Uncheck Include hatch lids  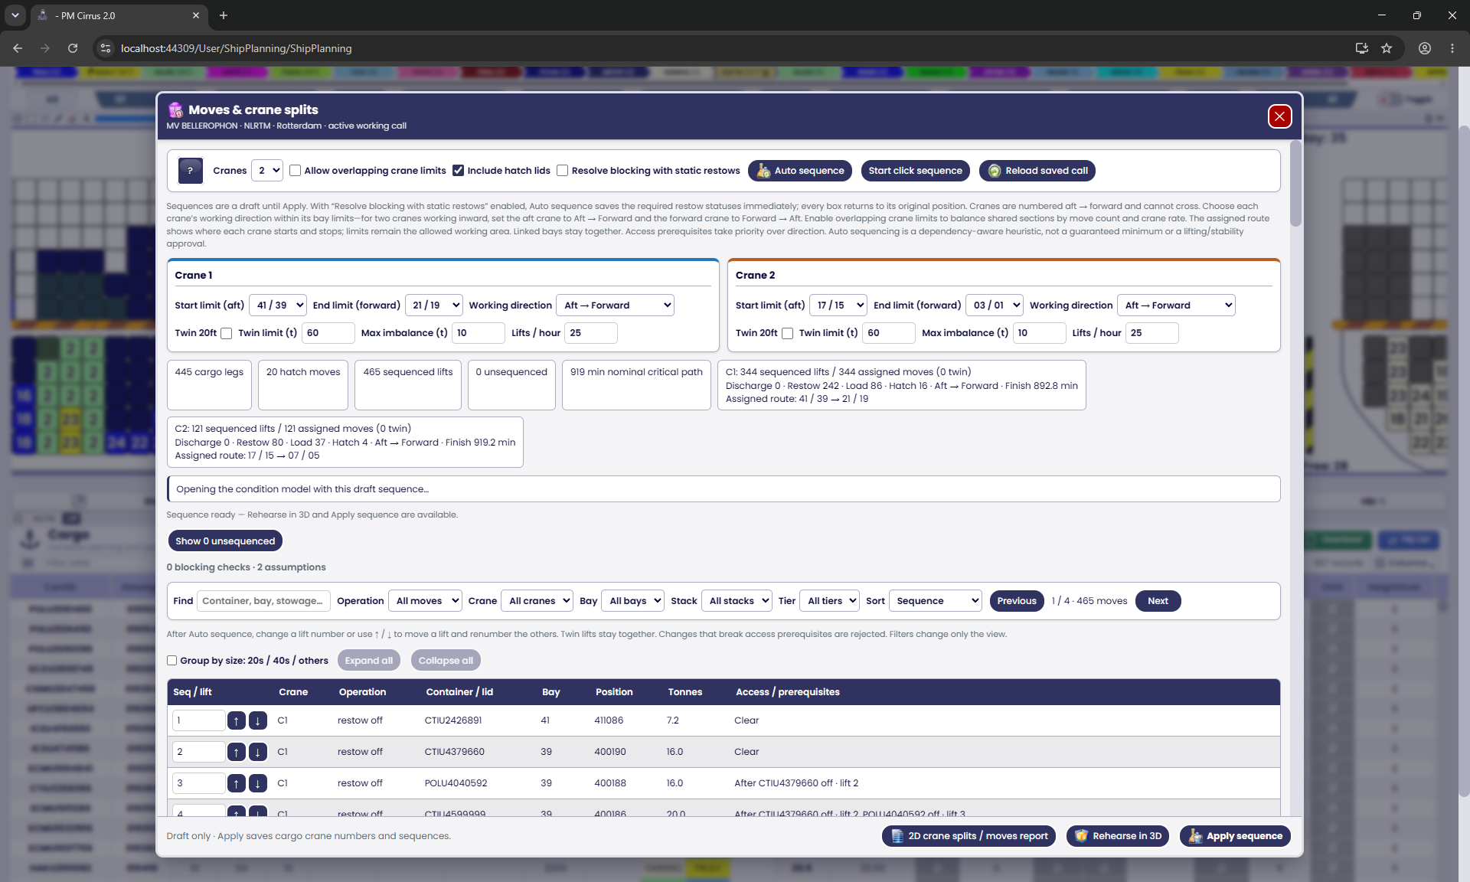pos(458,171)
